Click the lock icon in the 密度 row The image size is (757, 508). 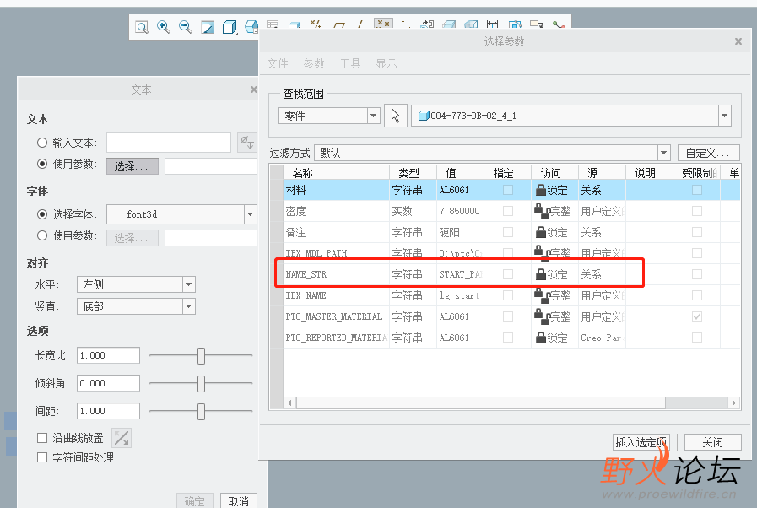pos(541,211)
